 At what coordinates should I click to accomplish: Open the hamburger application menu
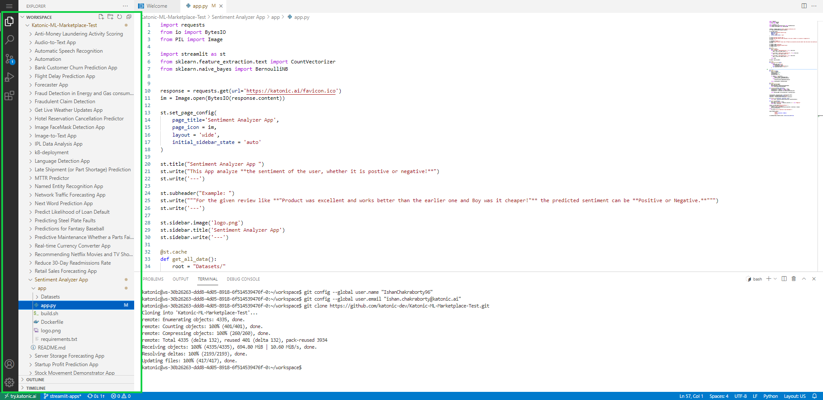[9, 6]
